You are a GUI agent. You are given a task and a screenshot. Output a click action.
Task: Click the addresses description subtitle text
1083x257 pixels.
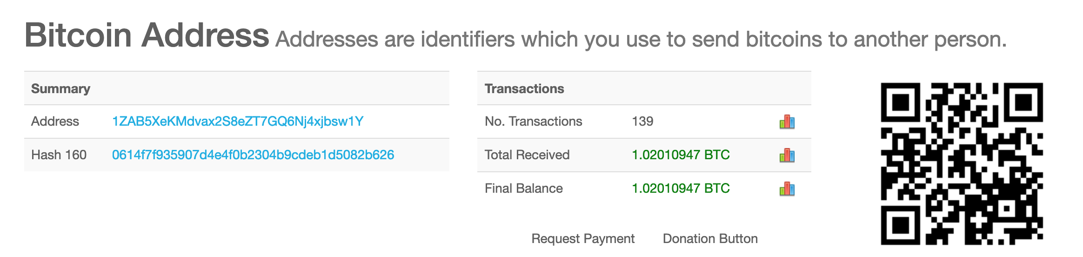pyautogui.click(x=641, y=40)
